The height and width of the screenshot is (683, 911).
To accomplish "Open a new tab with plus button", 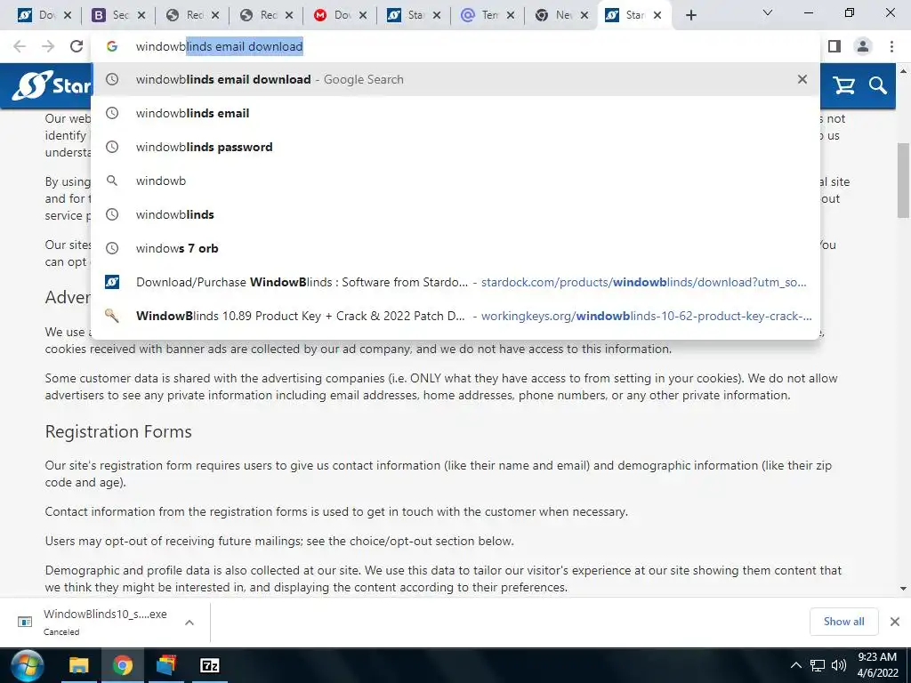I will click(x=690, y=15).
